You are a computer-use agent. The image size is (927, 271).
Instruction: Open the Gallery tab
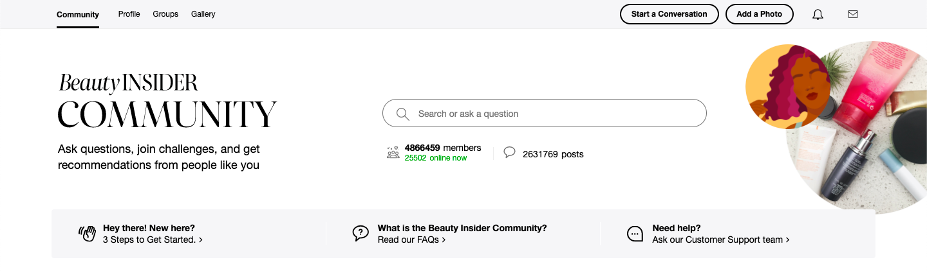[x=203, y=14]
